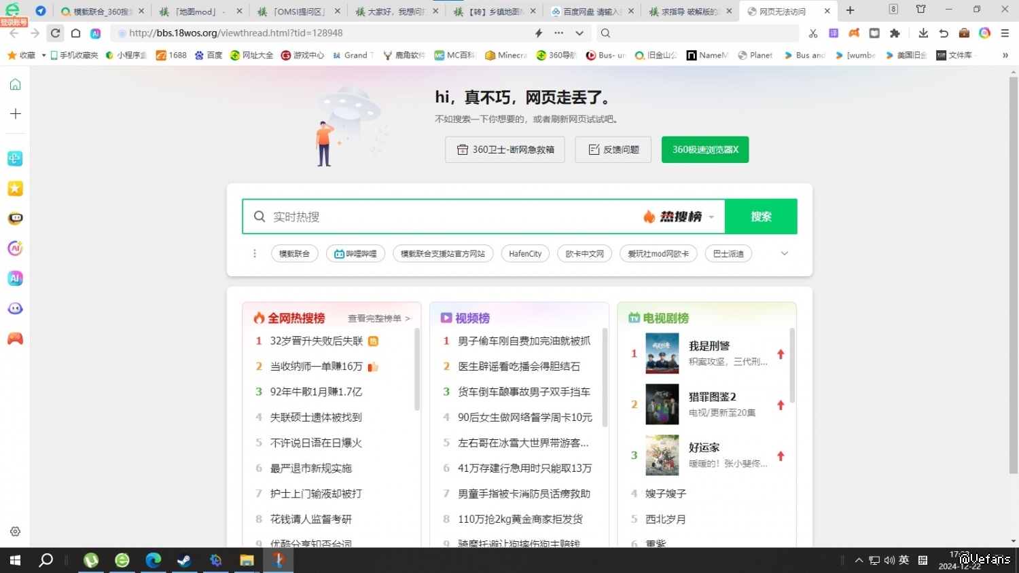The width and height of the screenshot is (1019, 573).
Task: Open the yellow star favorites sidebar icon
Action: tap(15, 189)
